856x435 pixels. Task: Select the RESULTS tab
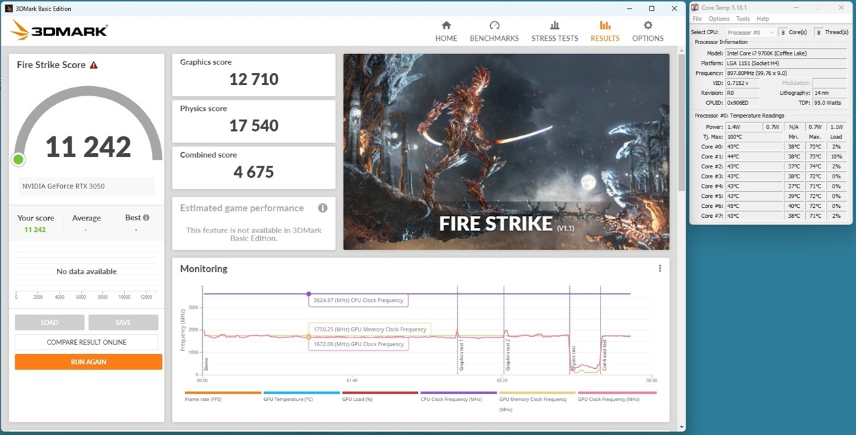pyautogui.click(x=605, y=31)
